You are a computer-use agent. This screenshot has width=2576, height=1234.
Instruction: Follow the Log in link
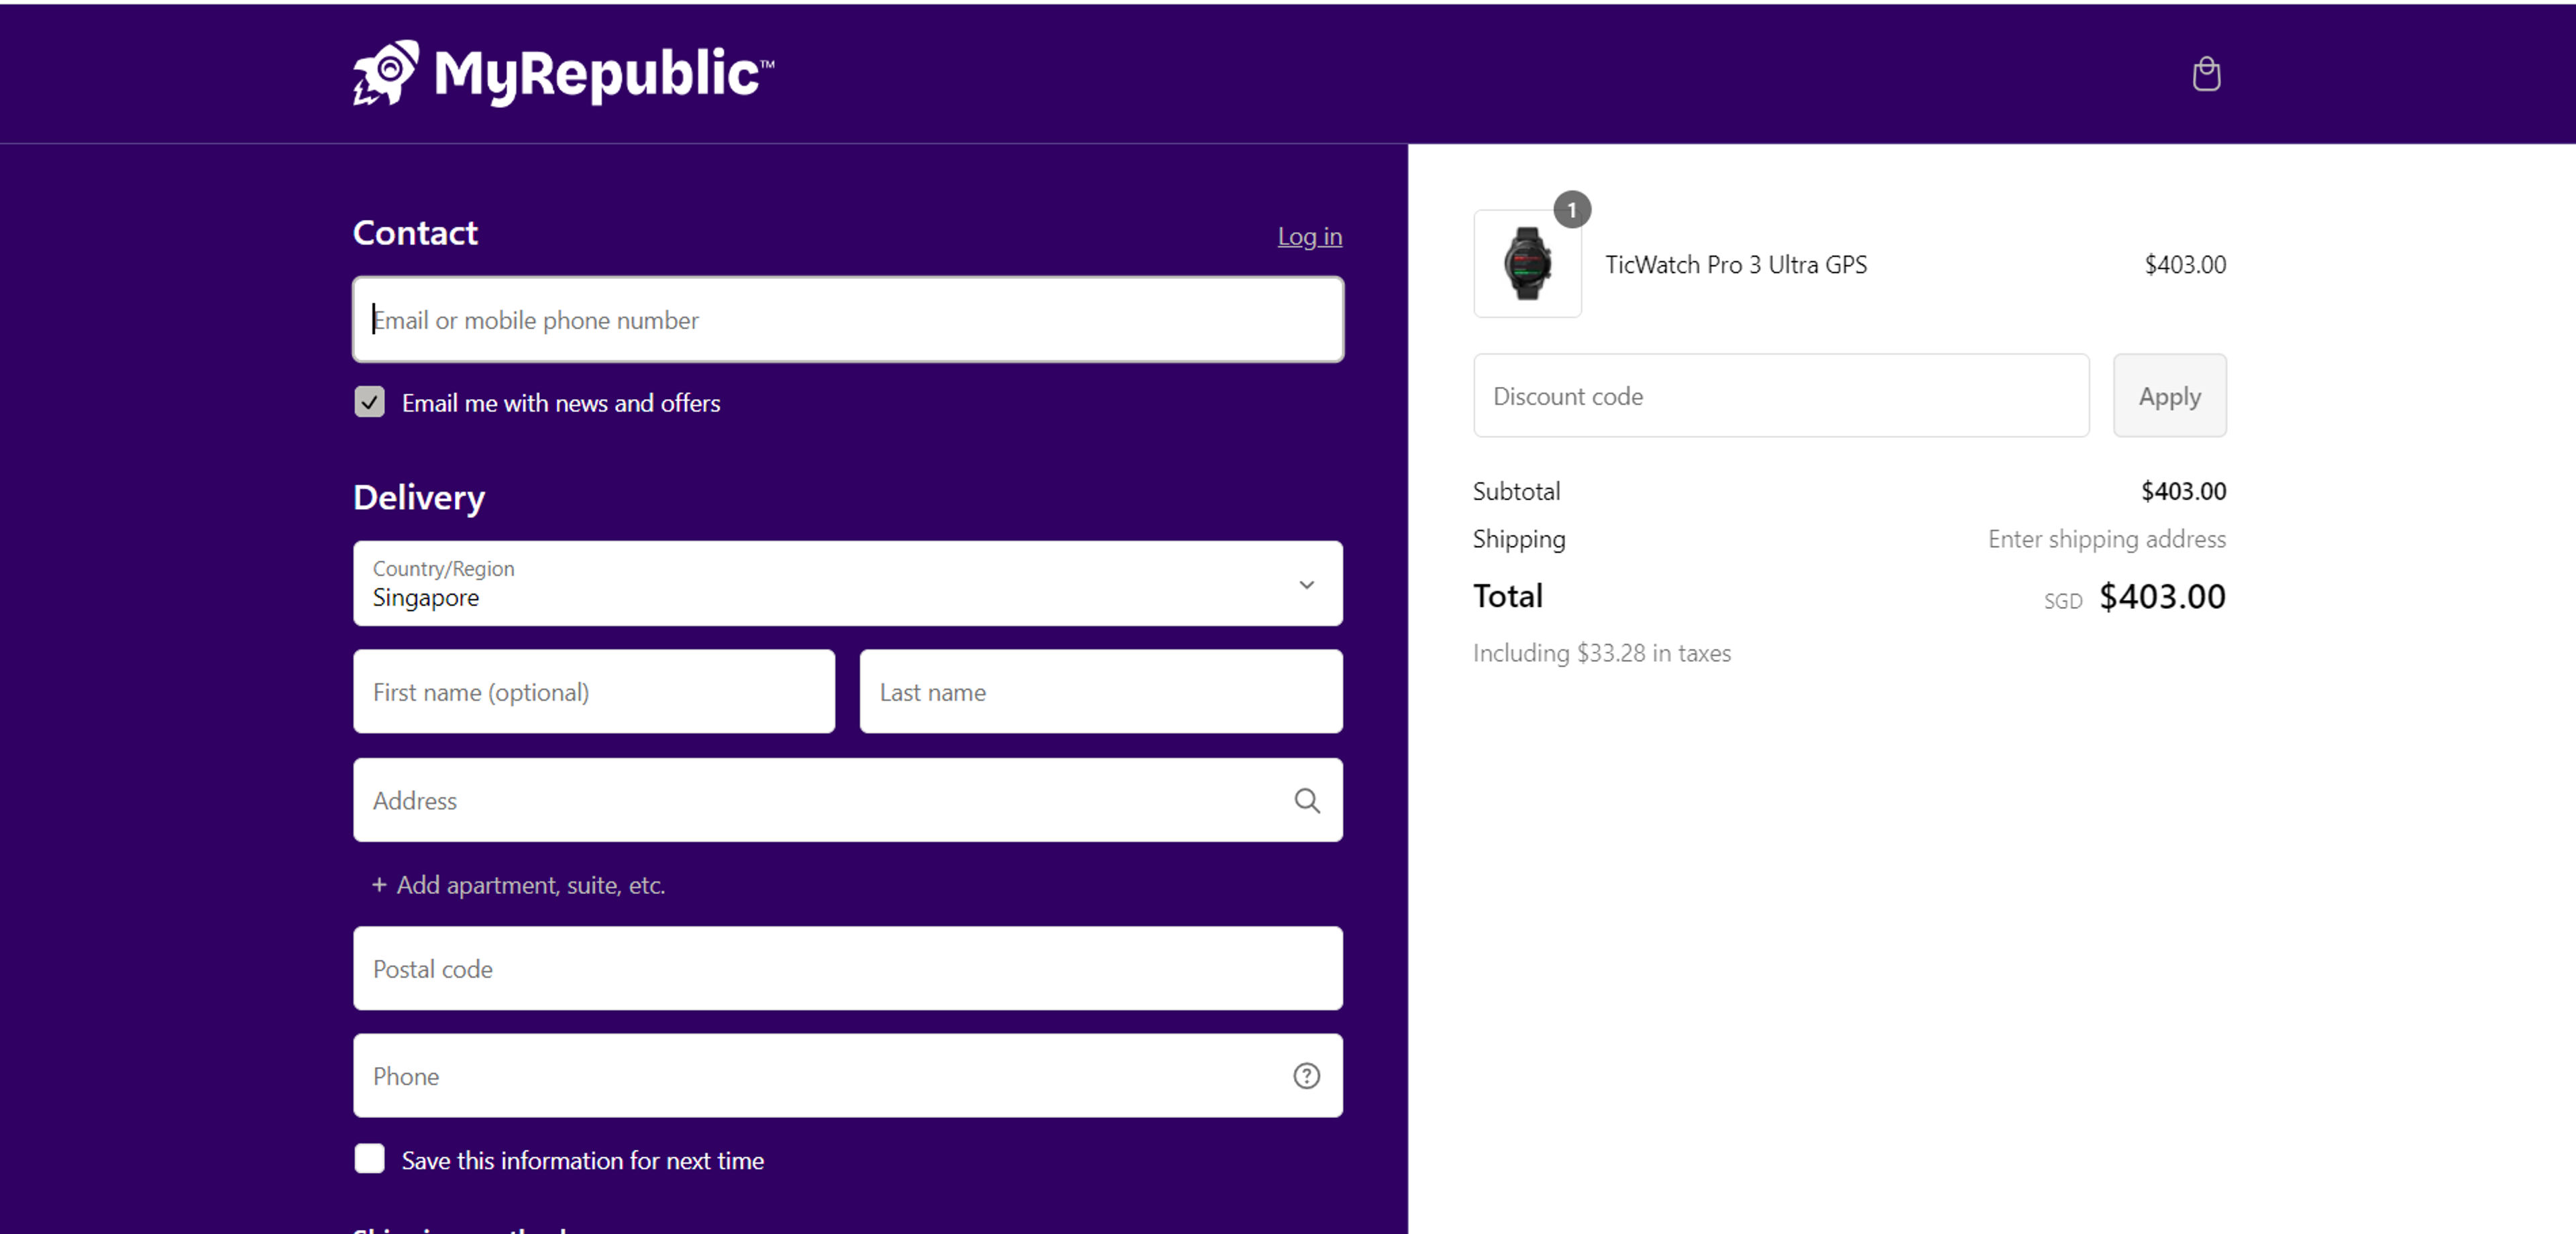click(1310, 237)
